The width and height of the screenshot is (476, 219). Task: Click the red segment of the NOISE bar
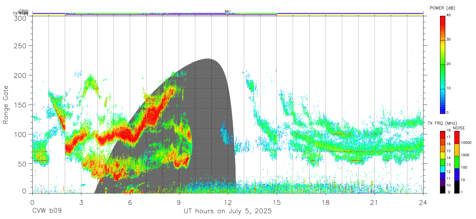[x=457, y=138]
